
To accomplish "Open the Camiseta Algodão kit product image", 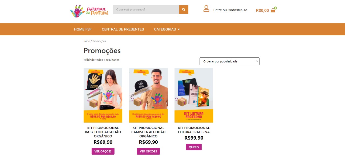I will coord(148,95).
